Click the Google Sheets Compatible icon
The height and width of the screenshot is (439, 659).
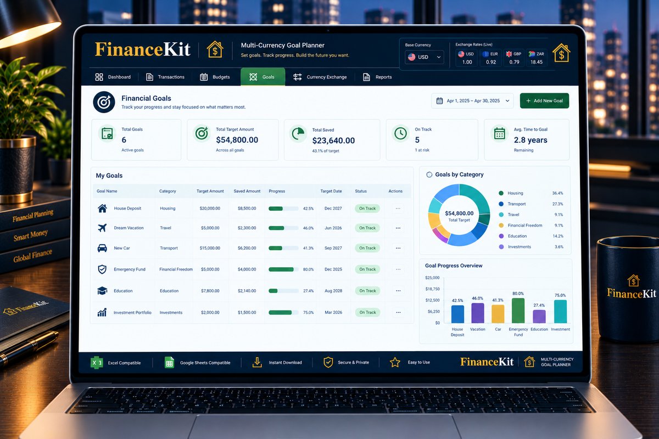(170, 362)
